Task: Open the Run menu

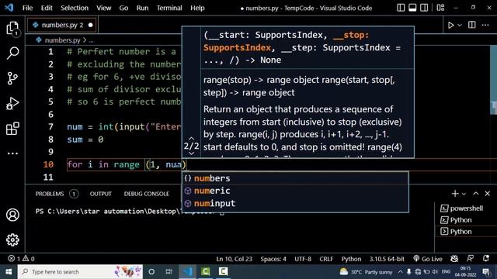Action: tap(142, 8)
